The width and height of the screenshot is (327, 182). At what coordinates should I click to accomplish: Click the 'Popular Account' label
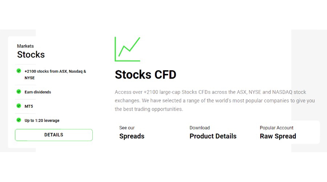tap(276, 128)
